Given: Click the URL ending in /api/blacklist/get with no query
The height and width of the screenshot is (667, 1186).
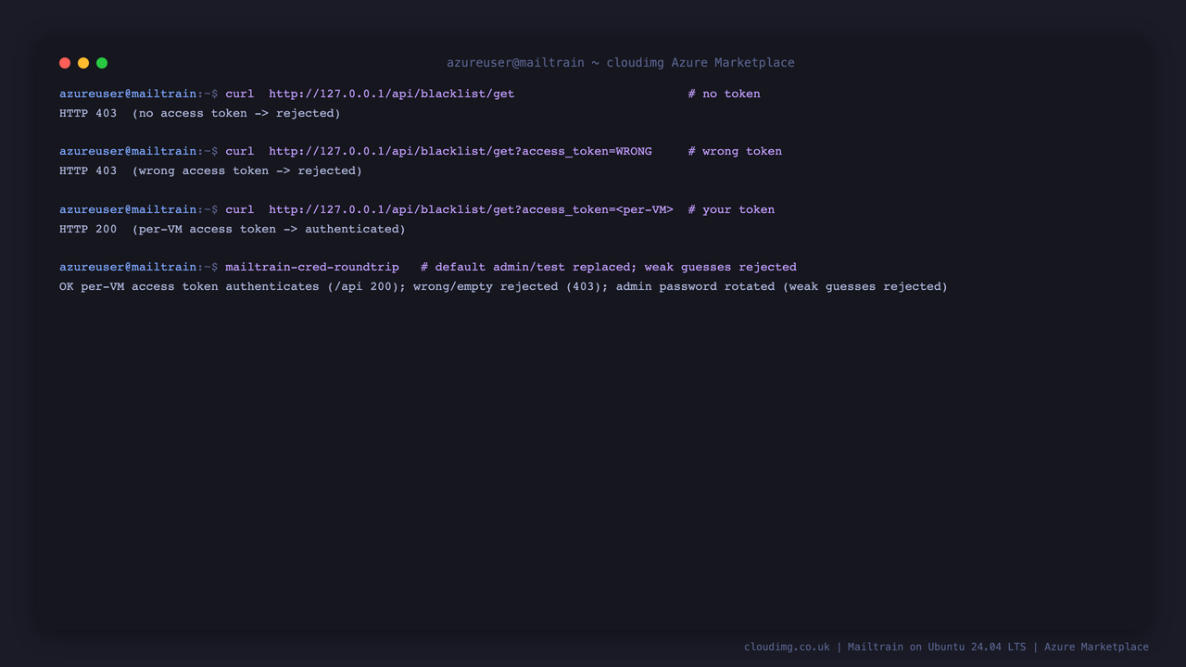Looking at the screenshot, I should click(x=392, y=94).
